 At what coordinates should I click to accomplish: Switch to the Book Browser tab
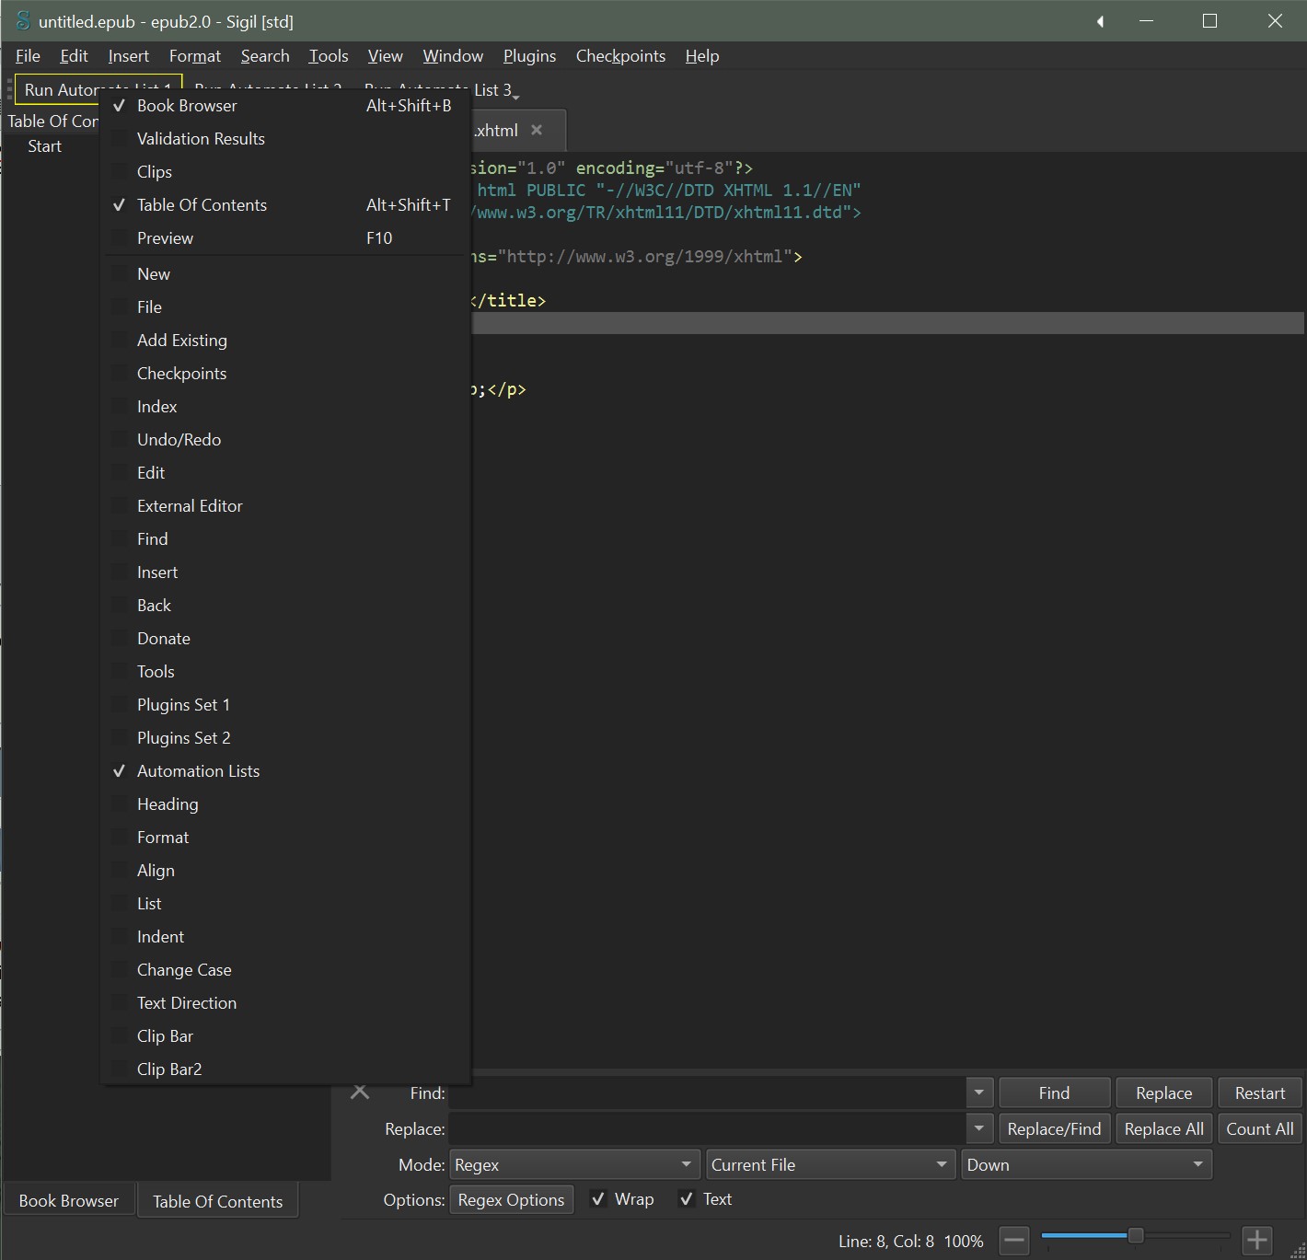pyautogui.click(x=69, y=1201)
